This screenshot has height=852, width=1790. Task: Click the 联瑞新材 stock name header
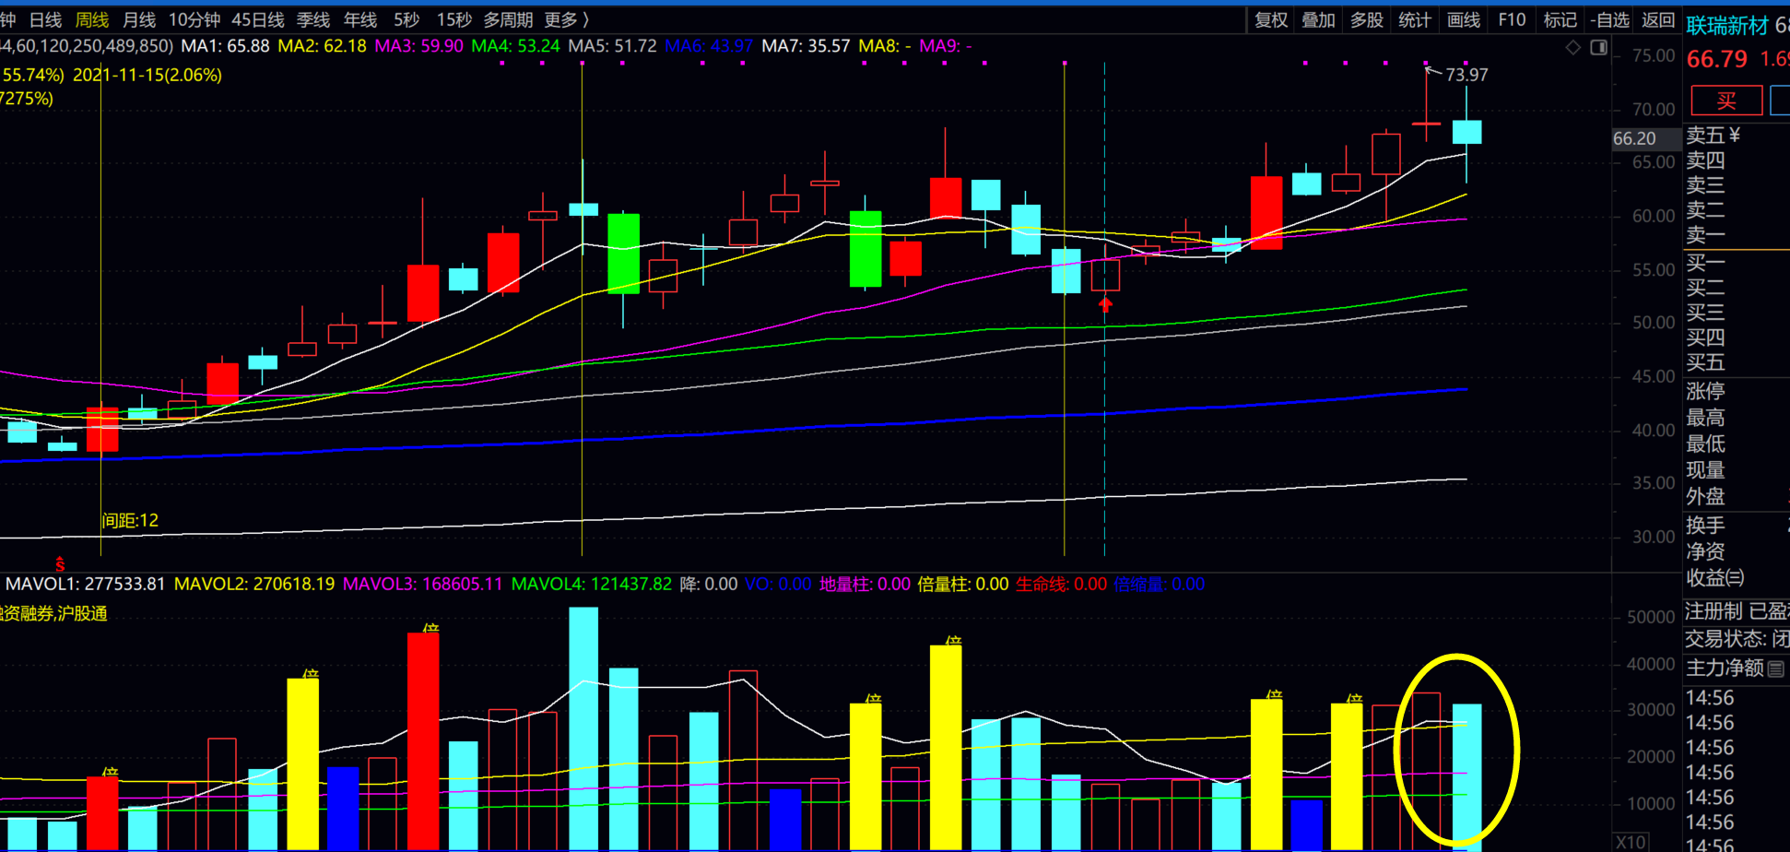tap(1726, 26)
